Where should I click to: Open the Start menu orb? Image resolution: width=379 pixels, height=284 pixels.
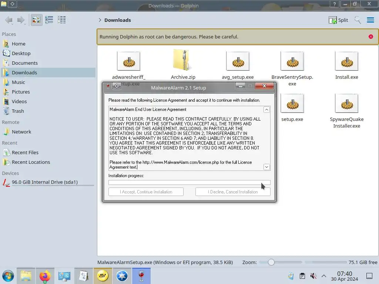[8, 276]
